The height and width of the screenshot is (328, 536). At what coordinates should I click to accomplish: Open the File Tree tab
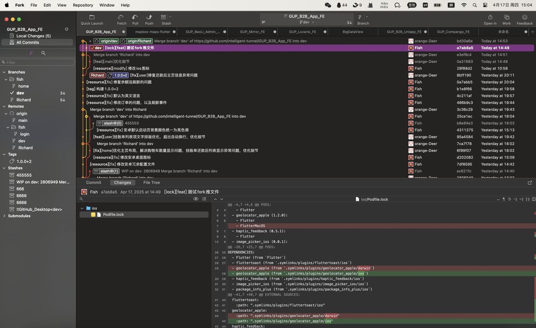[152, 182]
